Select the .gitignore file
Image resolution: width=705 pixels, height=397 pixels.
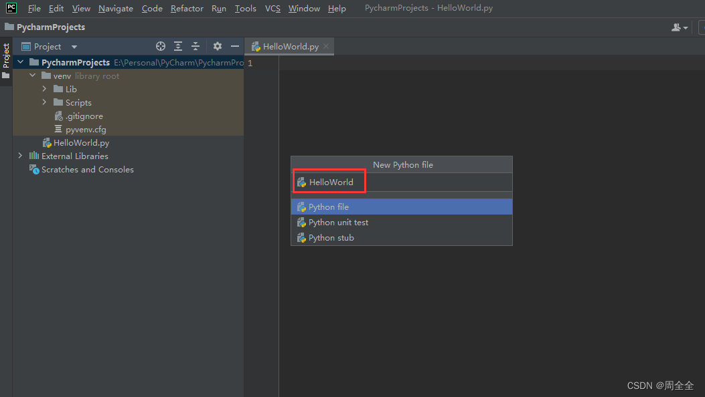pos(79,116)
